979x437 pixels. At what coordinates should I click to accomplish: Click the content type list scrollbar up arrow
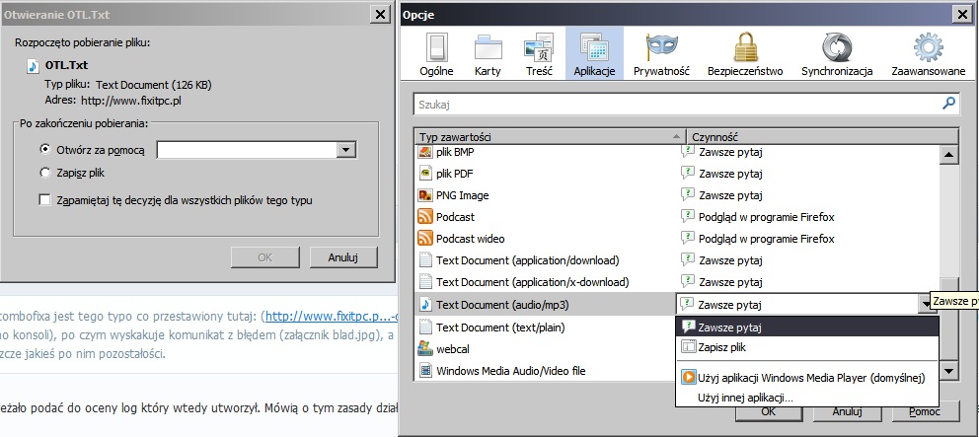tap(949, 154)
